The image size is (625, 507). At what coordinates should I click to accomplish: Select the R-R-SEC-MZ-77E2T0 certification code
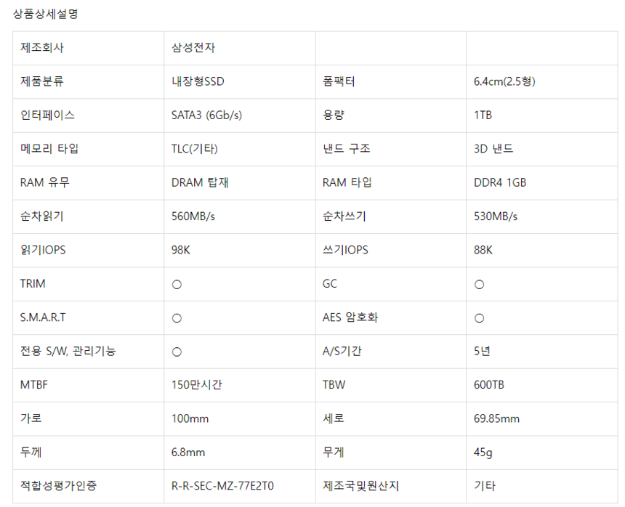(227, 486)
